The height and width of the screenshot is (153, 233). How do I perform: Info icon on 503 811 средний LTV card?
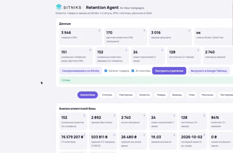point(114,135)
